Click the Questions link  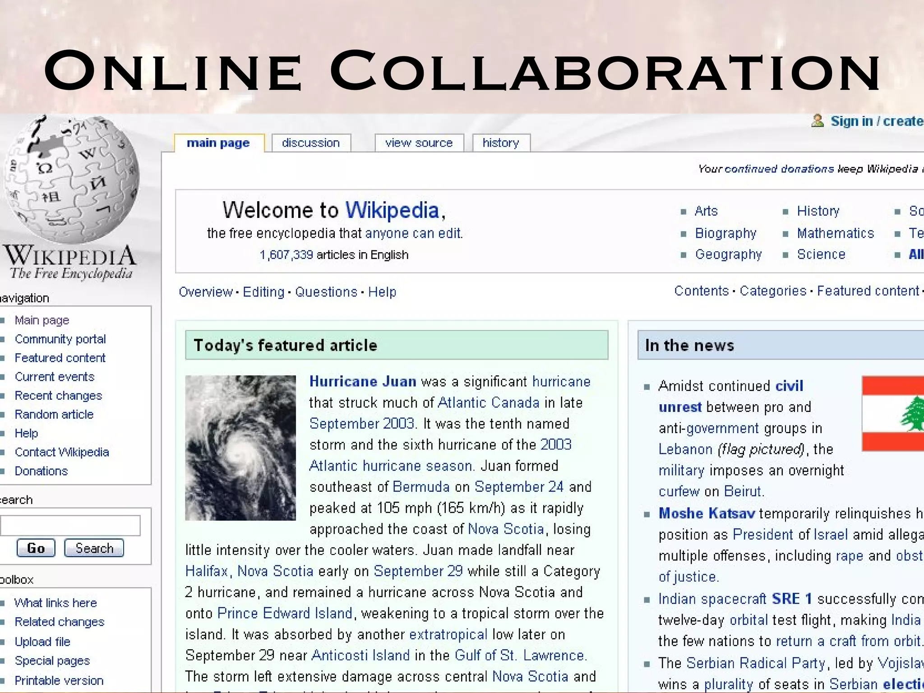coord(326,292)
